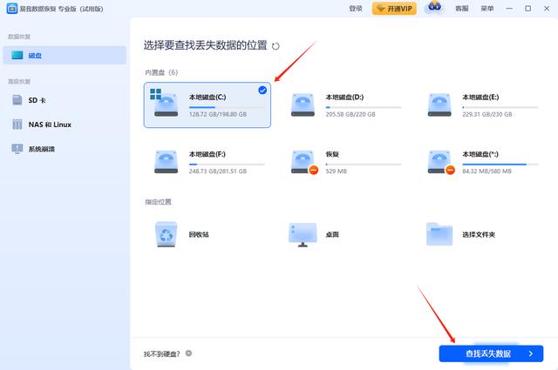Click the select folder icon

[439, 234]
